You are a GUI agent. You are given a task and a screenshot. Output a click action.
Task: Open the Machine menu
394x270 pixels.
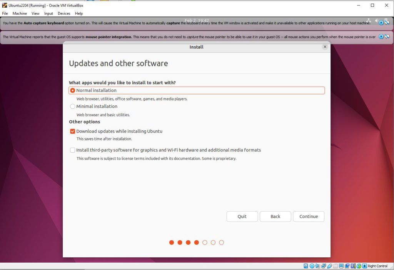[20, 13]
